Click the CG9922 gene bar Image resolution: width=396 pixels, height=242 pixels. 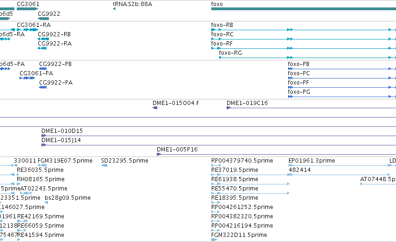pyautogui.click(x=43, y=19)
